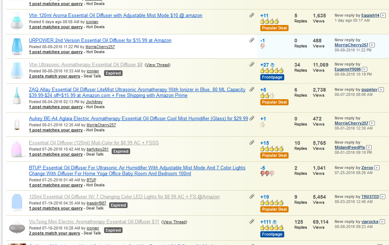Click Frontpage badge on Vtin Ultrasonic thread
Screen dimensions: 389x245
[x=272, y=77]
